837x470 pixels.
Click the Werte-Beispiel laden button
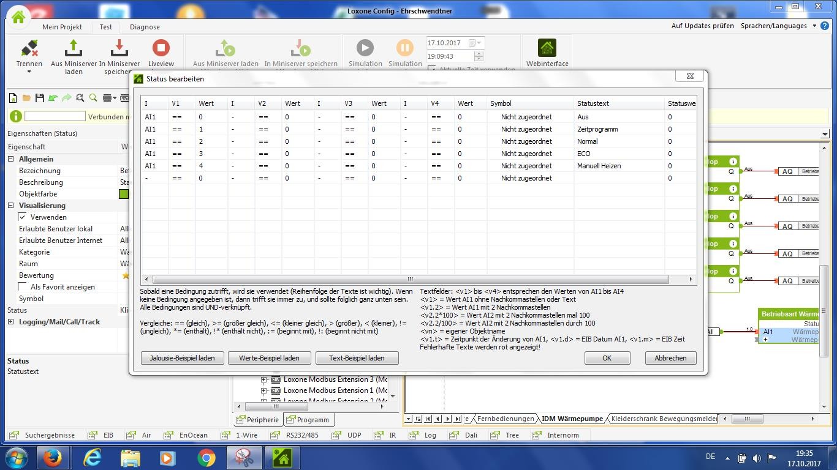(270, 358)
